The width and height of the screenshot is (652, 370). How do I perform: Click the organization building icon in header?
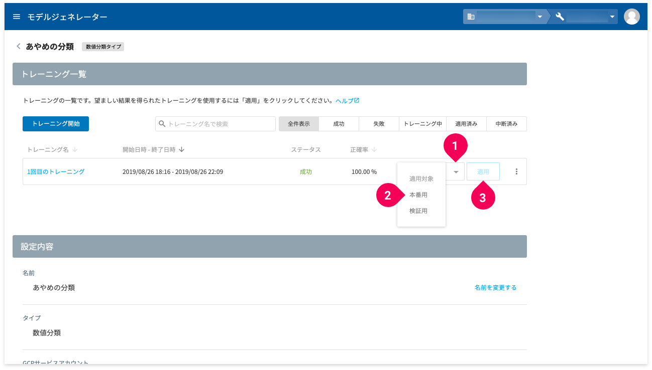[471, 17]
